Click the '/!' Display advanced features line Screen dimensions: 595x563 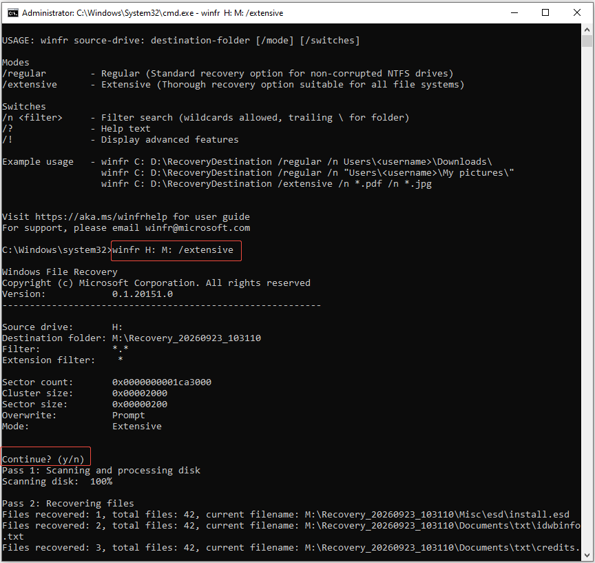tap(121, 139)
